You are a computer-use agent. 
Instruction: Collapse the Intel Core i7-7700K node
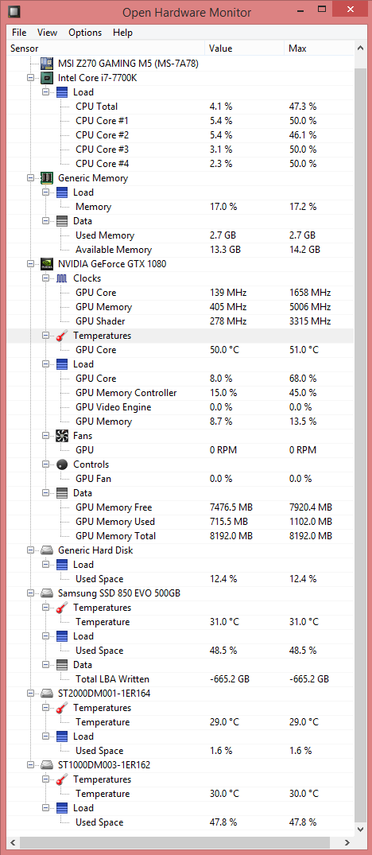click(x=31, y=78)
